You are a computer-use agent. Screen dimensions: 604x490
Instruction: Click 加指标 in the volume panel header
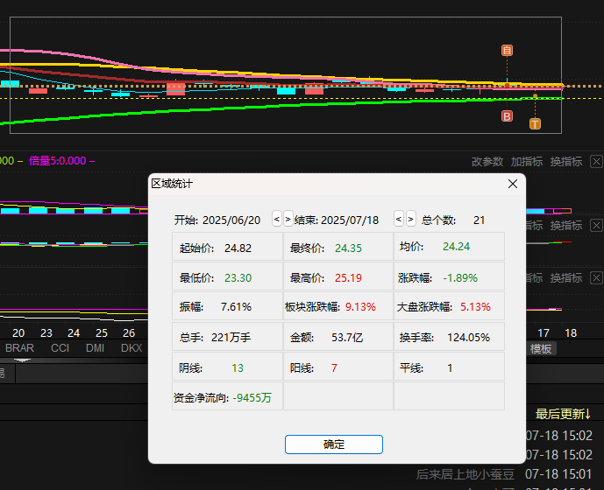click(527, 162)
